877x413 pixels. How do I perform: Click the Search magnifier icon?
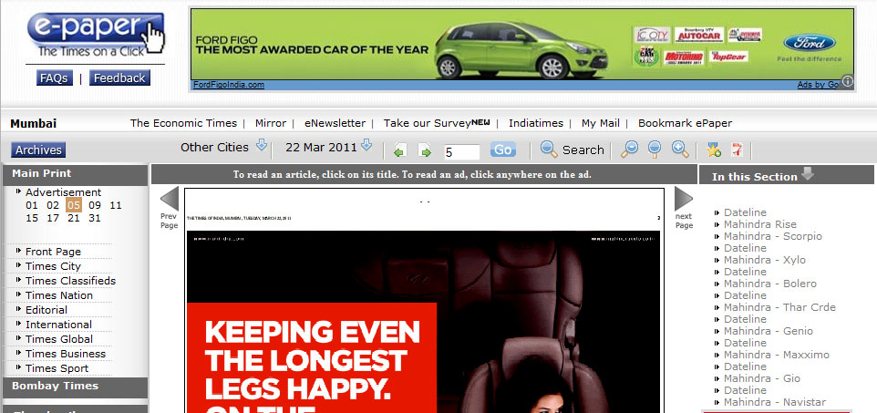[549, 150]
